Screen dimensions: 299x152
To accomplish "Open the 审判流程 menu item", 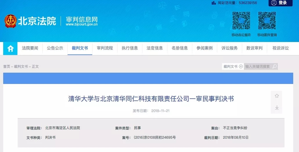I will tap(105, 48).
